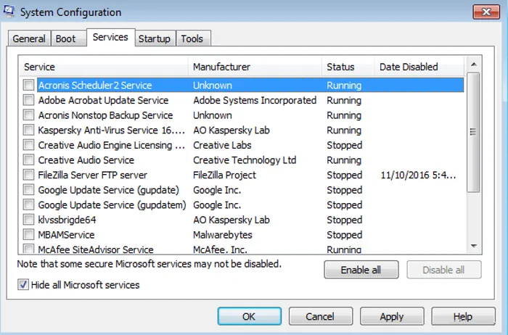Viewport: 508px width, 335px height.
Task: Click the scrollbar down arrow
Action: click(474, 247)
